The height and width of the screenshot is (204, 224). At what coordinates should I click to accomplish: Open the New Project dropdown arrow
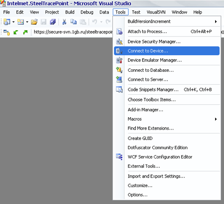click(x=13, y=22)
